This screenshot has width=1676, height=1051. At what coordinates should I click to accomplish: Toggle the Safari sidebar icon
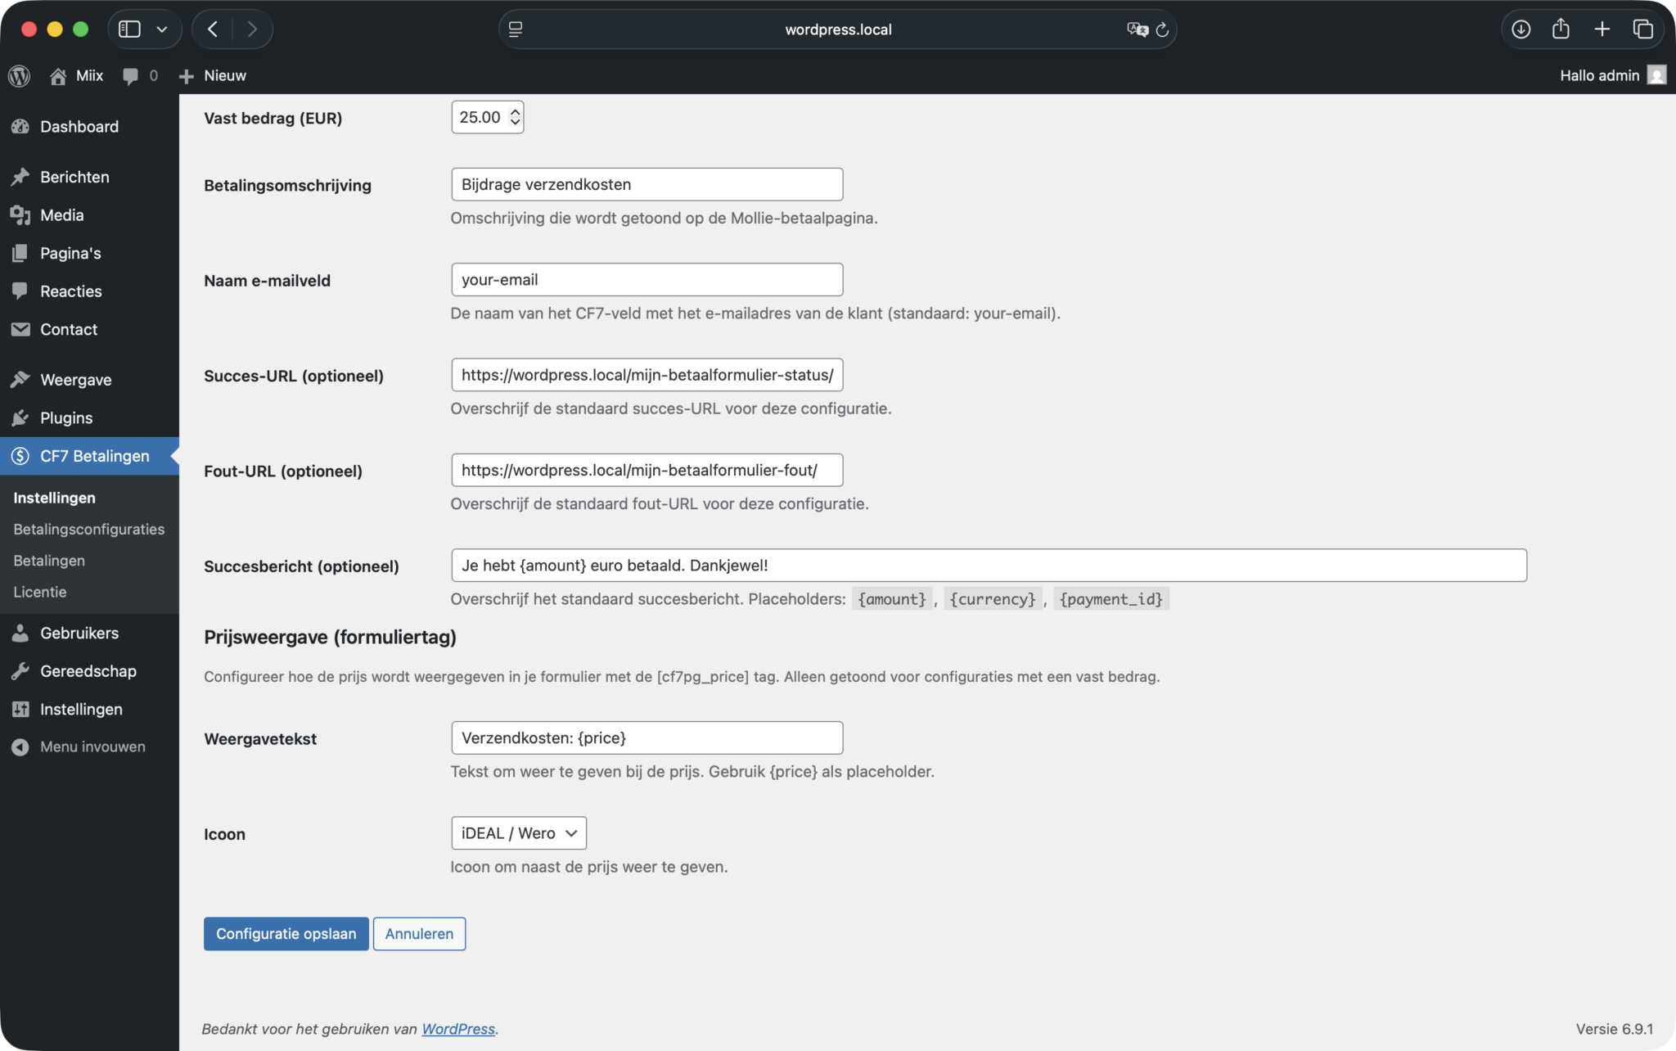point(129,29)
